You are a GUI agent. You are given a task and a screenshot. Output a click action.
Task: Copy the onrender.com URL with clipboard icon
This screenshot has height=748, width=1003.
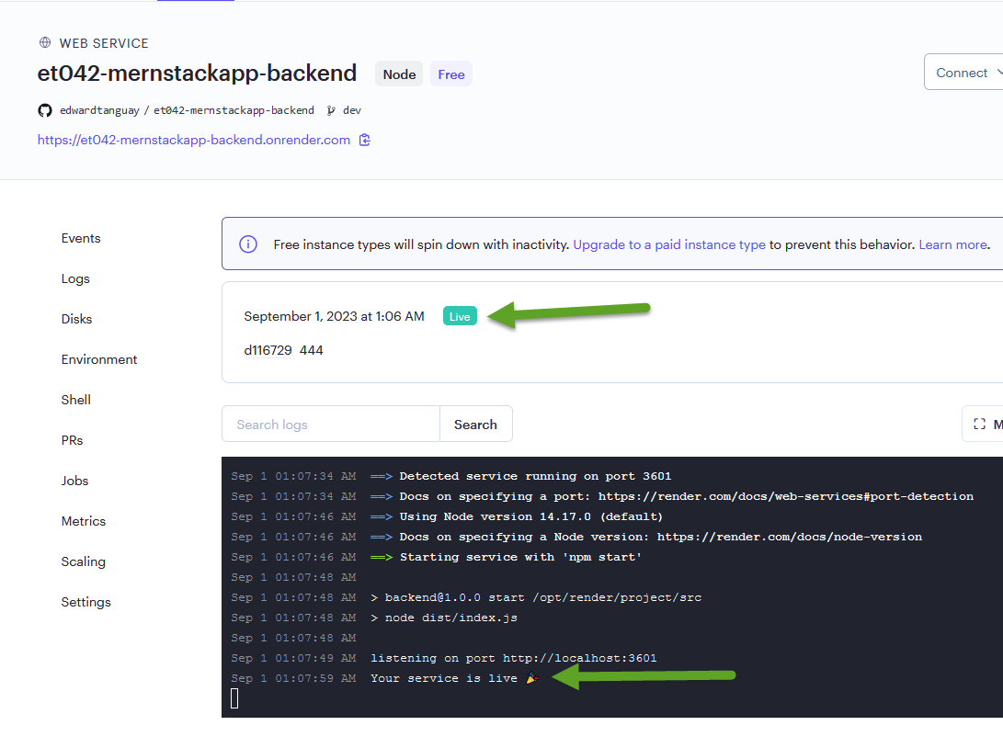coord(365,140)
